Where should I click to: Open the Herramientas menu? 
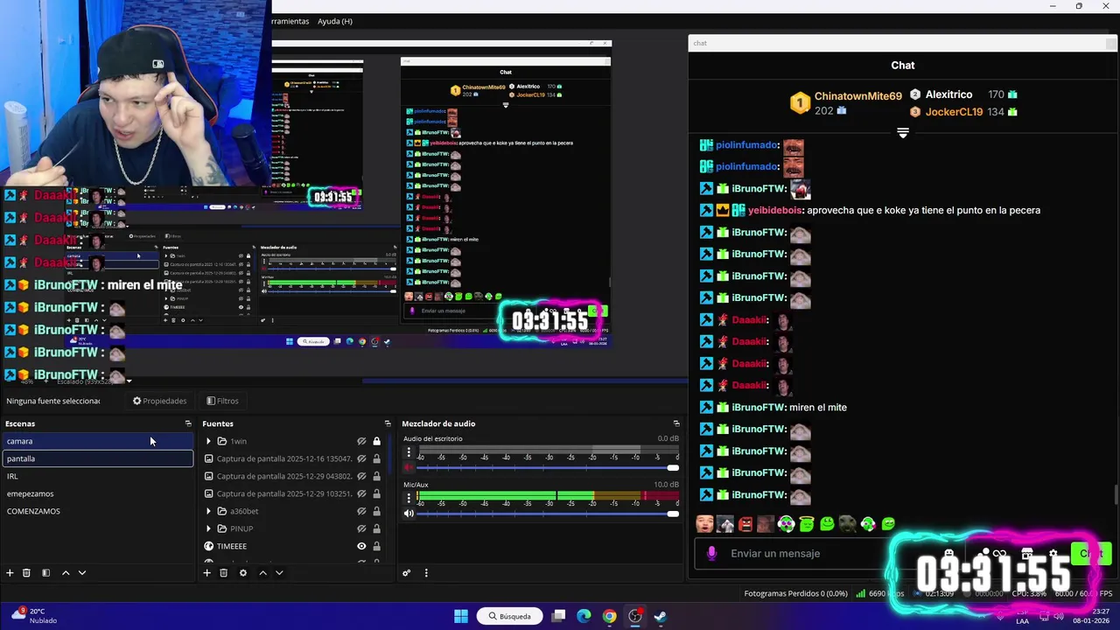point(290,21)
